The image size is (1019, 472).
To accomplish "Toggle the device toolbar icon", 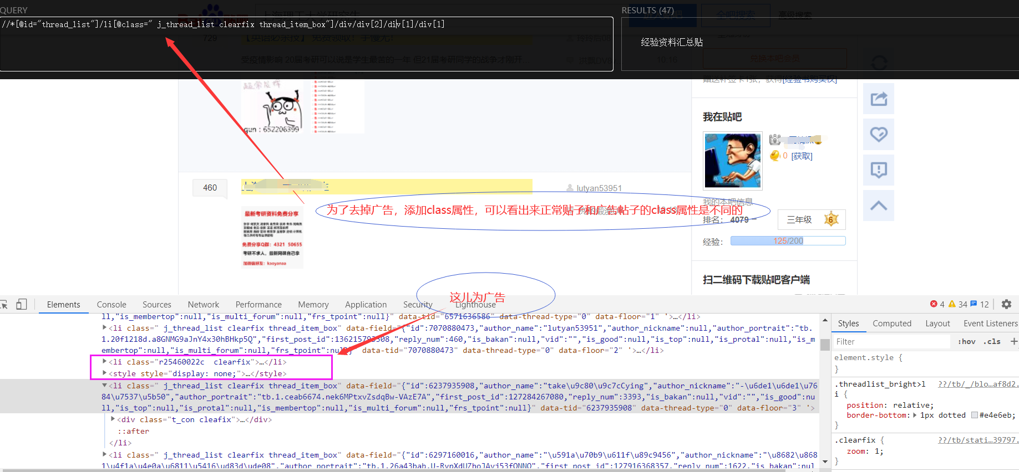I will [x=22, y=304].
